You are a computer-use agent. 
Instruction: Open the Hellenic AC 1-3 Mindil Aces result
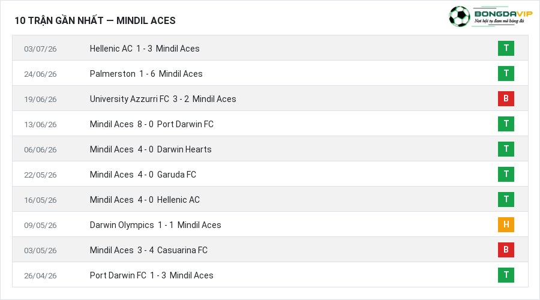(x=145, y=49)
